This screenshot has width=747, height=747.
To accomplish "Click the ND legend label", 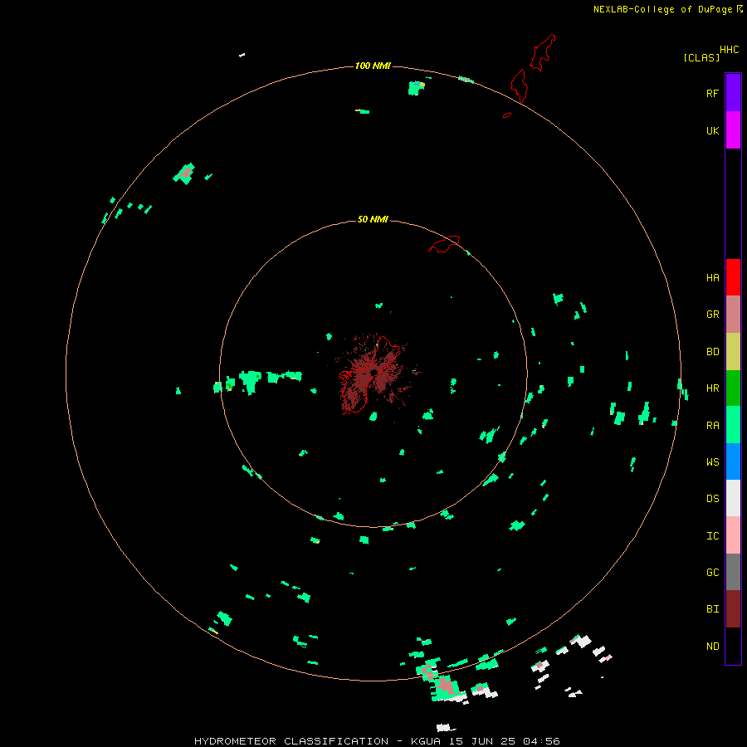I will [x=712, y=647].
